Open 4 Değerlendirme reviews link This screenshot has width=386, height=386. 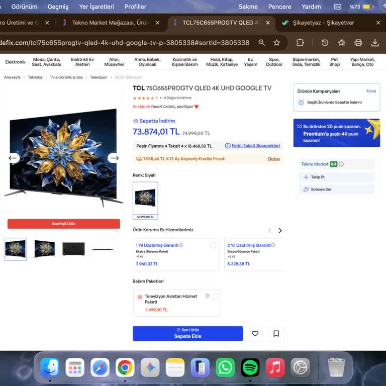point(177,98)
